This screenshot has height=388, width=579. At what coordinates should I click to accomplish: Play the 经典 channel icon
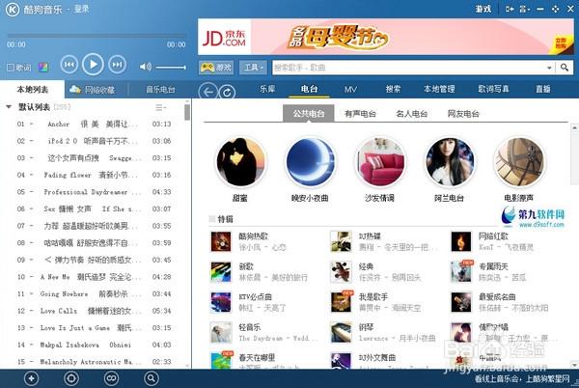pyautogui.click(x=341, y=272)
